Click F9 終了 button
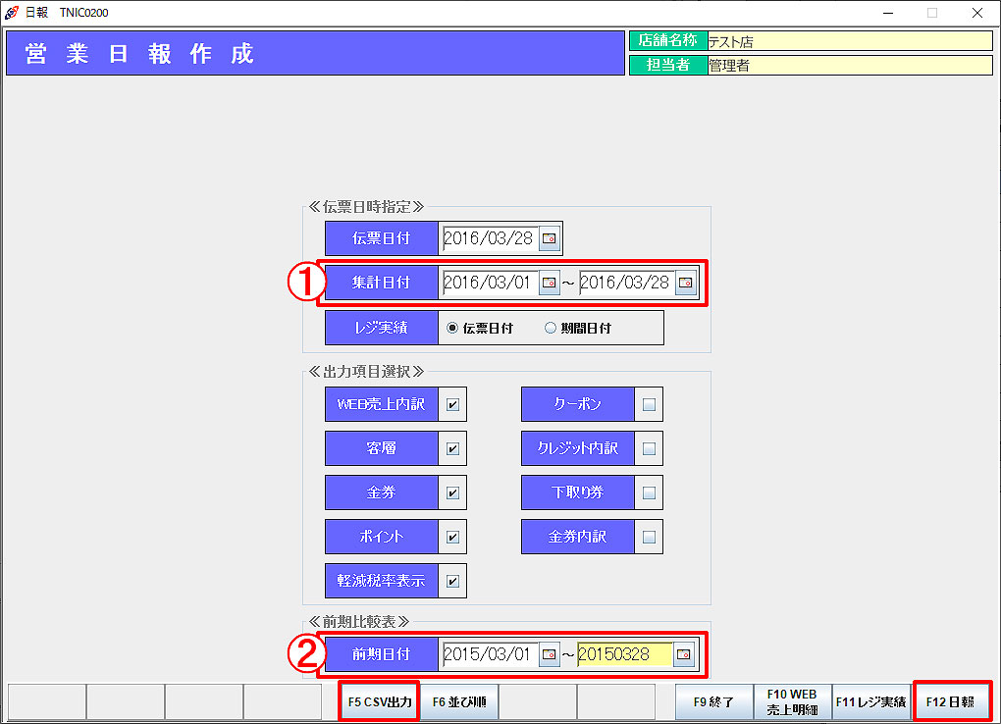Image resolution: width=1001 pixels, height=724 pixels. tap(713, 701)
